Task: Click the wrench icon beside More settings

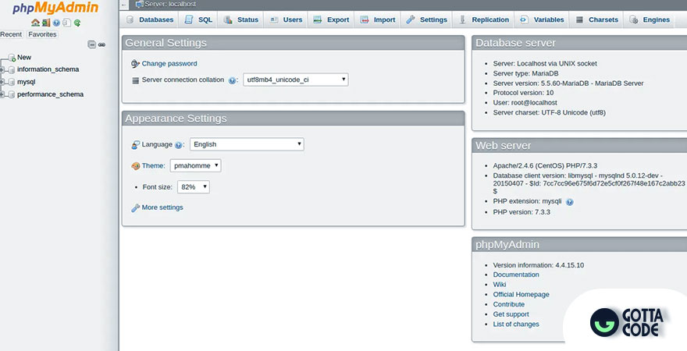Action: [135, 208]
